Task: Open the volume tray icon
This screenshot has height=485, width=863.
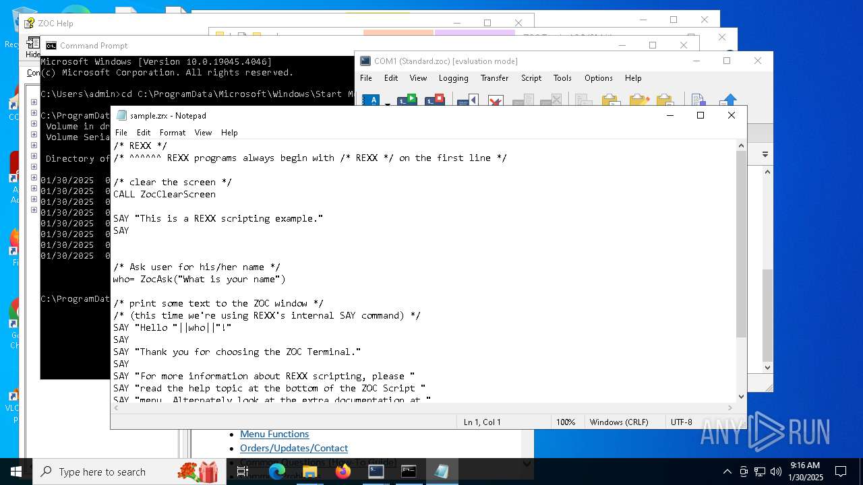Action: coord(776,472)
